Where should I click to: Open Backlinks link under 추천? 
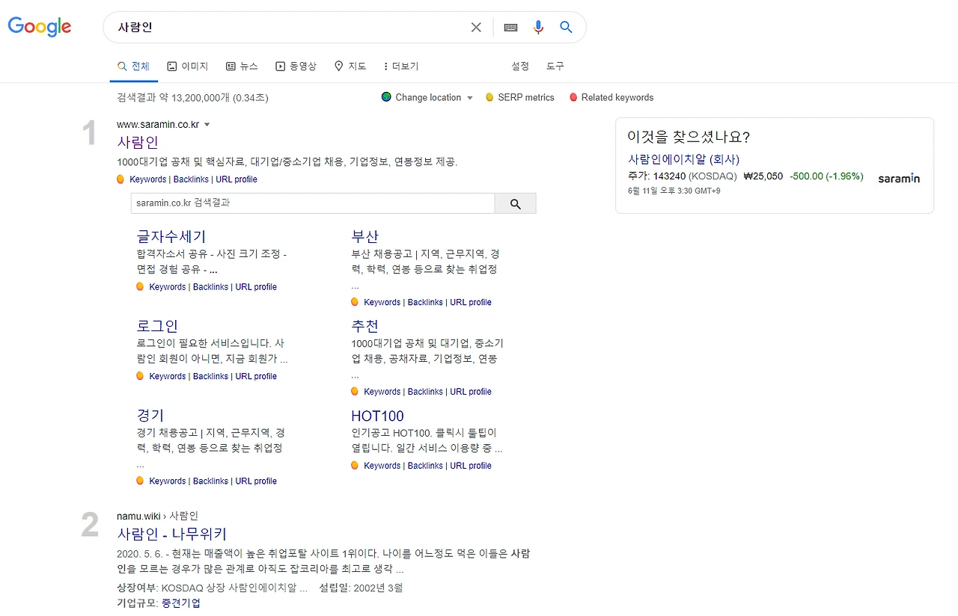tap(425, 392)
